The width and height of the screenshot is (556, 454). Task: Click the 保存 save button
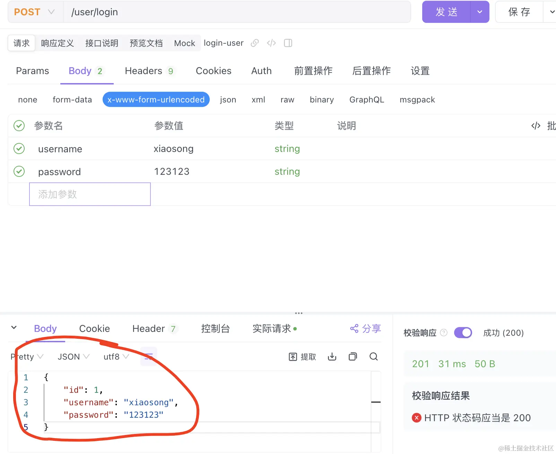(x=519, y=12)
